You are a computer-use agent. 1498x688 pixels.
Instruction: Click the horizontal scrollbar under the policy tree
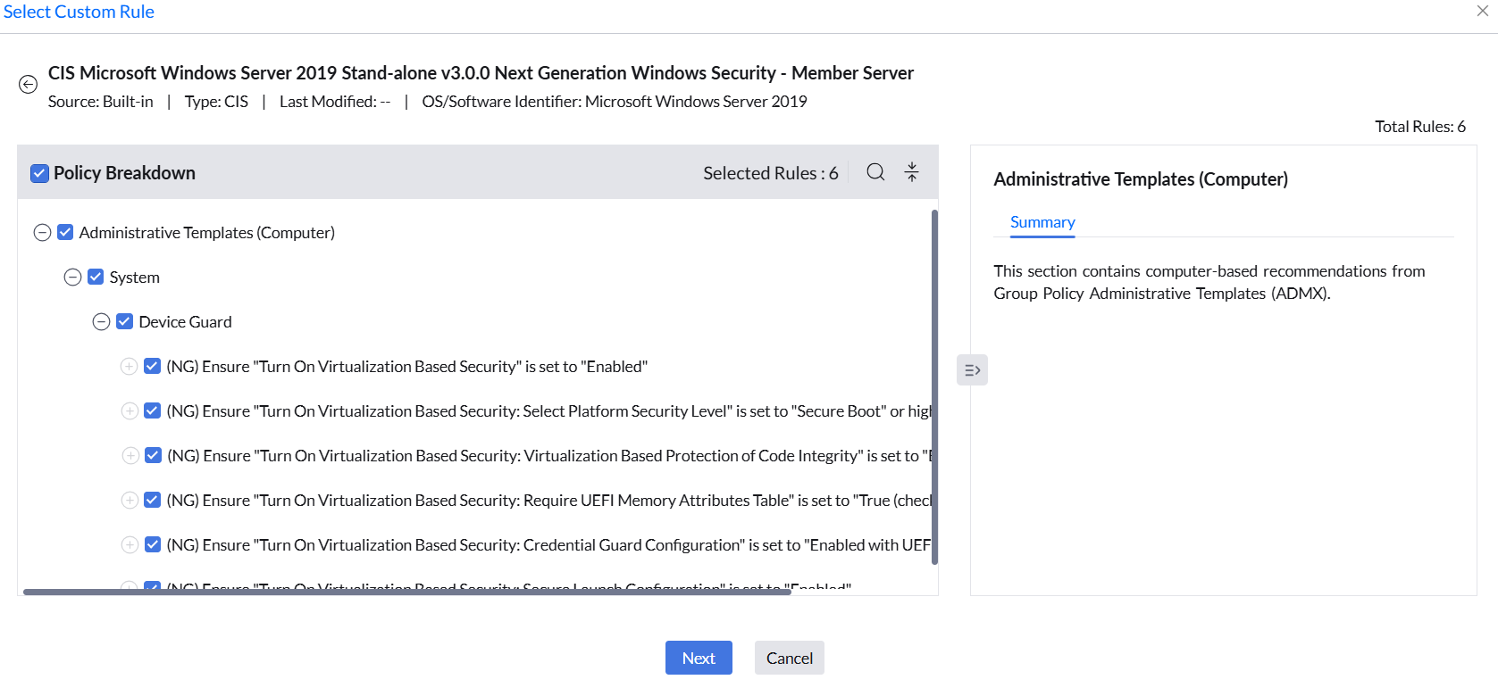407,592
